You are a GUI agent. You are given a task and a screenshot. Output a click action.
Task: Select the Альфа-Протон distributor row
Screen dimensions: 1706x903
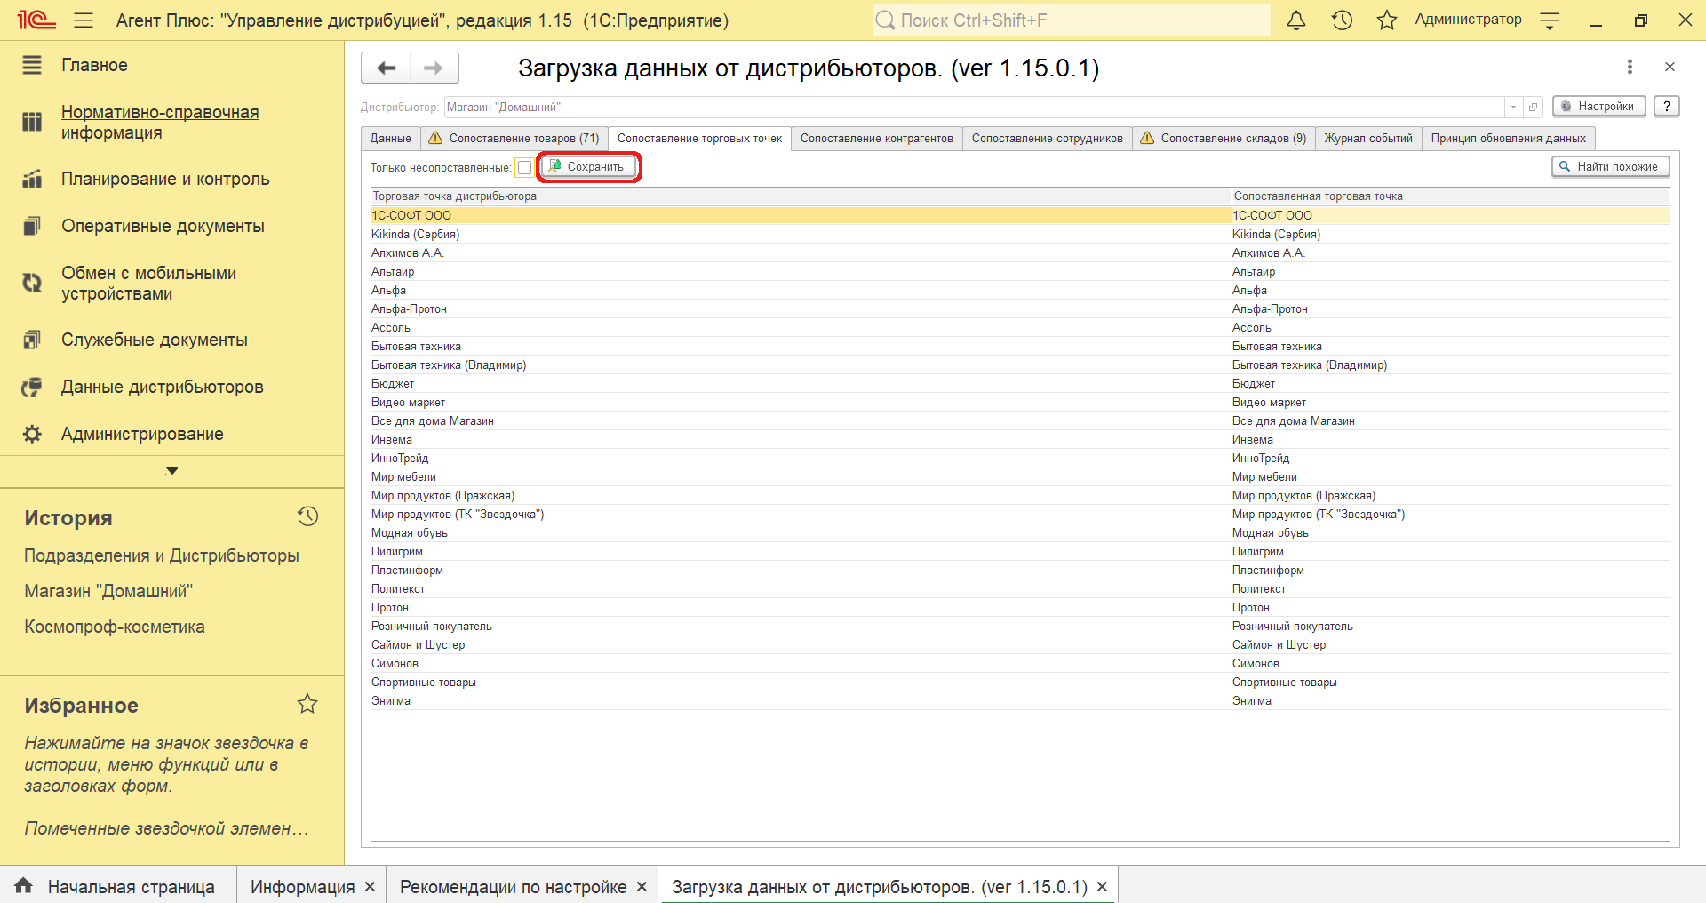click(801, 308)
